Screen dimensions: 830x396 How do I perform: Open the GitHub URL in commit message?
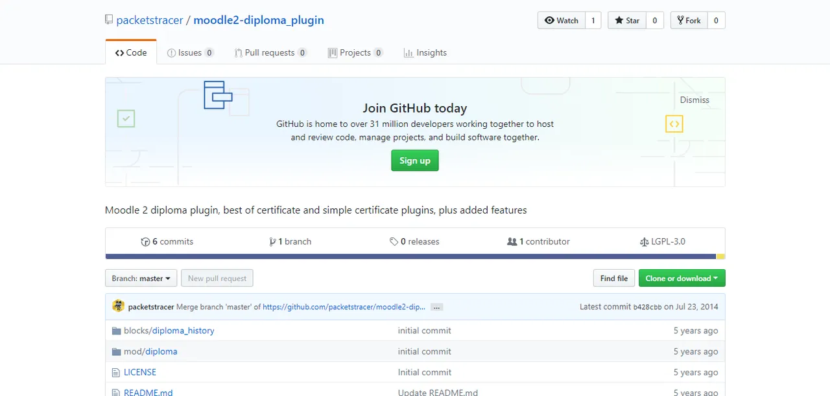click(344, 307)
